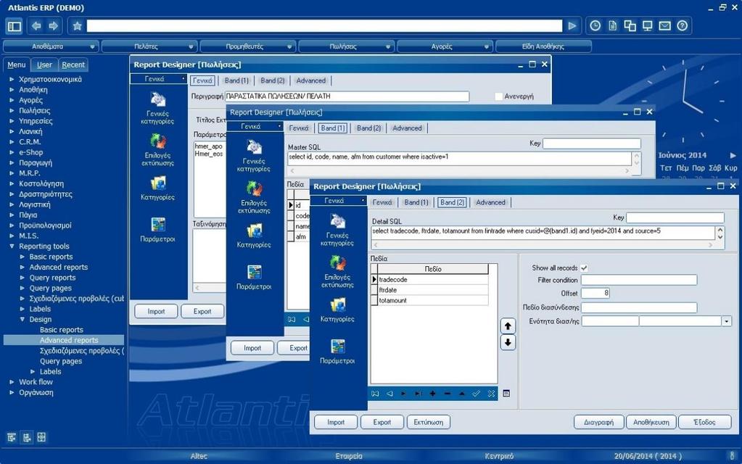Collapse the Reporting tools tree node
Screen dimensions: 742x464
[x=12, y=246]
